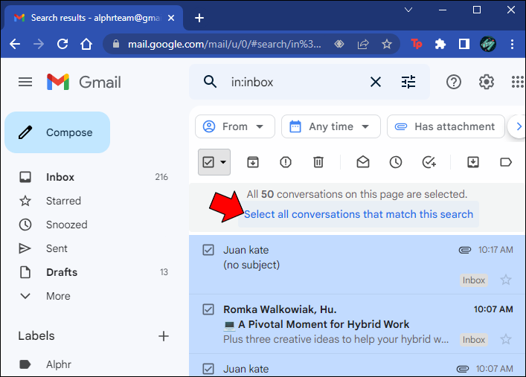This screenshot has height=377, width=526.
Task: Click into the in:inbox search field
Action: coord(295,83)
